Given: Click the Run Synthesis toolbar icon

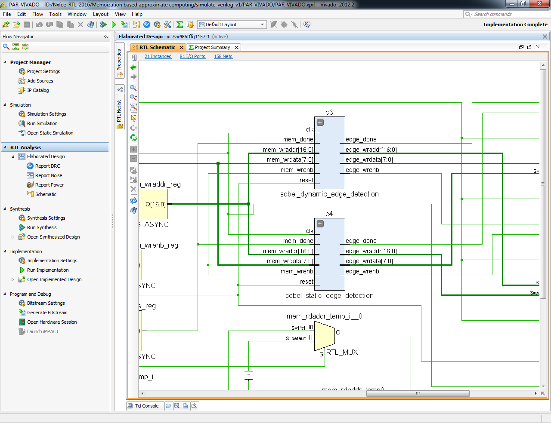Looking at the screenshot, I should tap(103, 25).
